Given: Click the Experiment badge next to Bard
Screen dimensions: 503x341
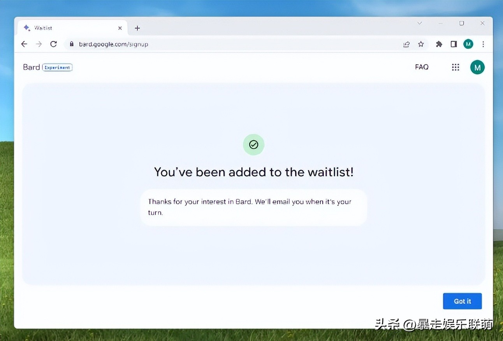Looking at the screenshot, I should 57,67.
